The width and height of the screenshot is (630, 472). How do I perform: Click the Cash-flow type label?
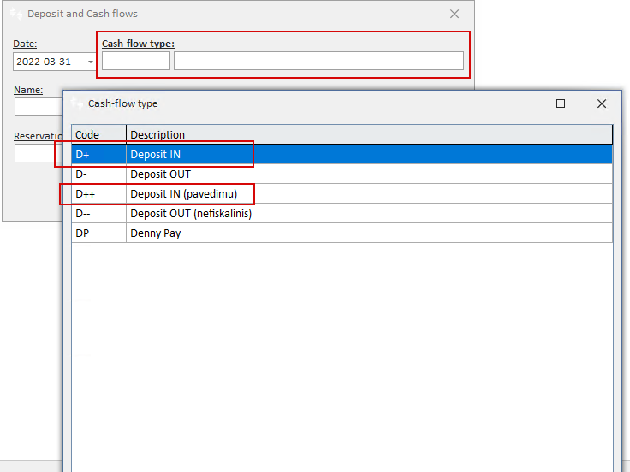click(138, 44)
